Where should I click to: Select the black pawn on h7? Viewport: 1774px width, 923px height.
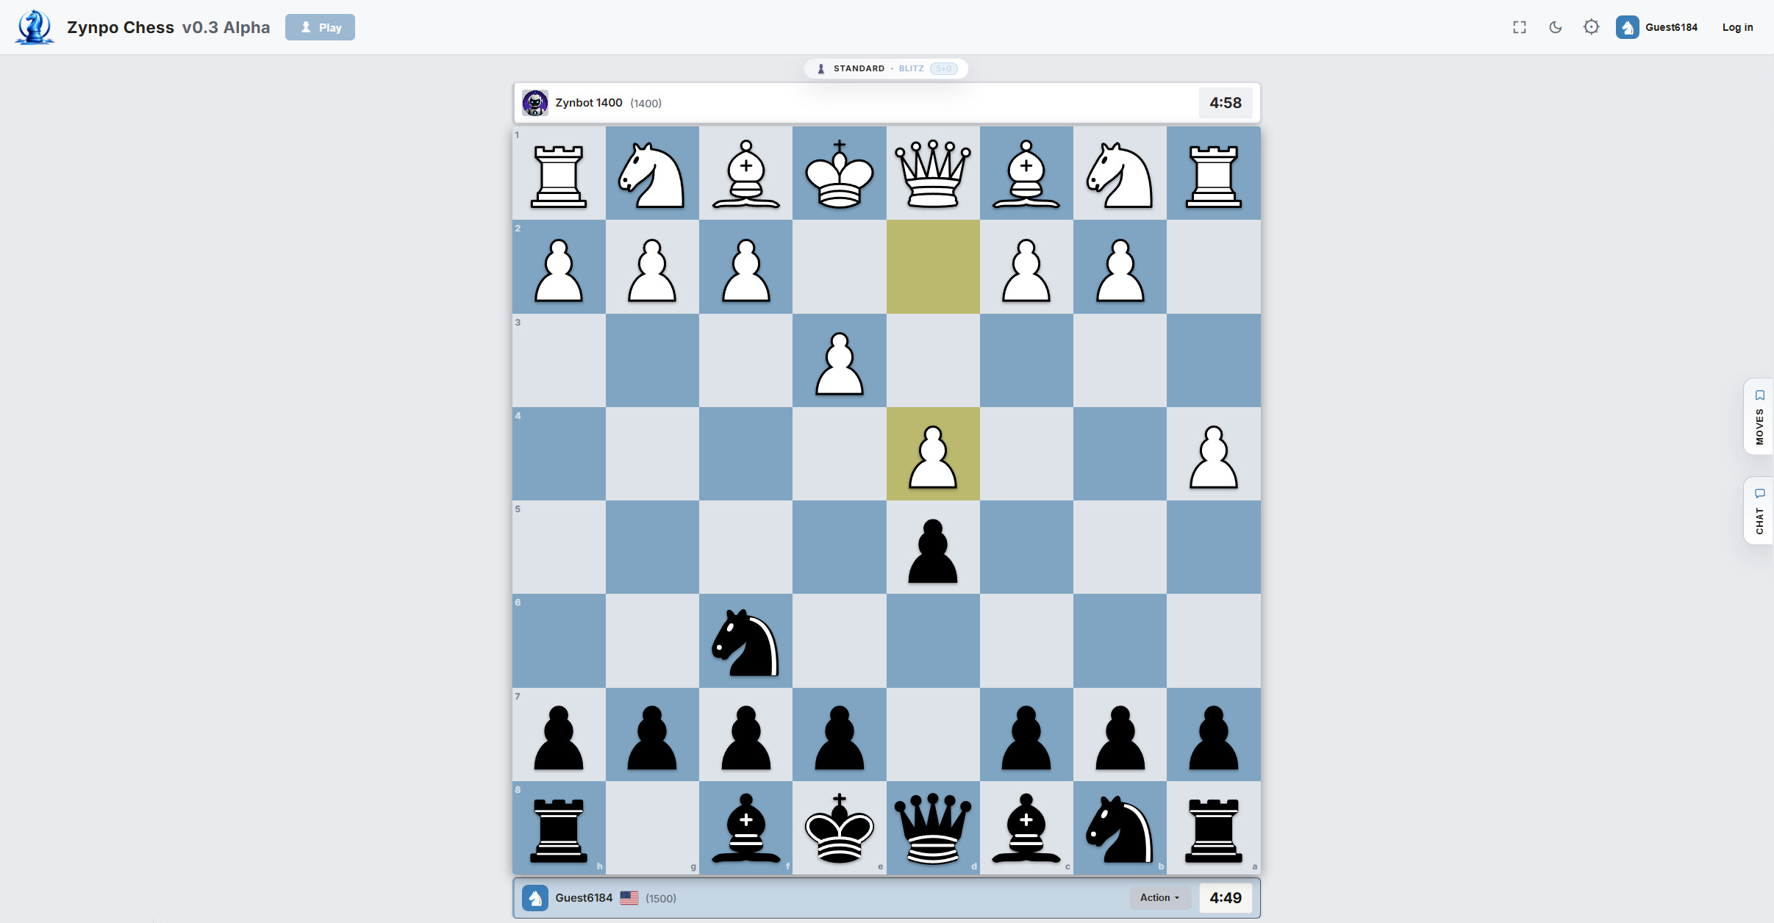click(x=559, y=735)
